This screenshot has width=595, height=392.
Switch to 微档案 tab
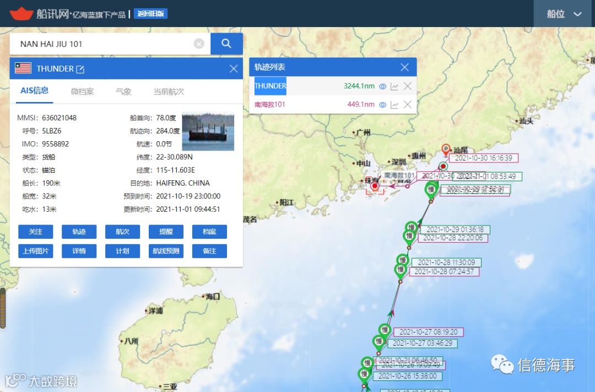(x=82, y=92)
